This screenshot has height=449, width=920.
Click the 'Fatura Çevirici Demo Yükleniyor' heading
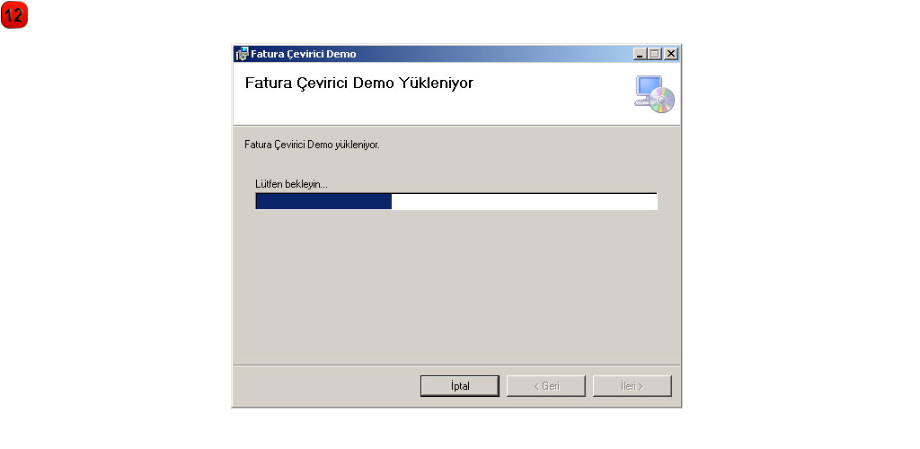[359, 84]
